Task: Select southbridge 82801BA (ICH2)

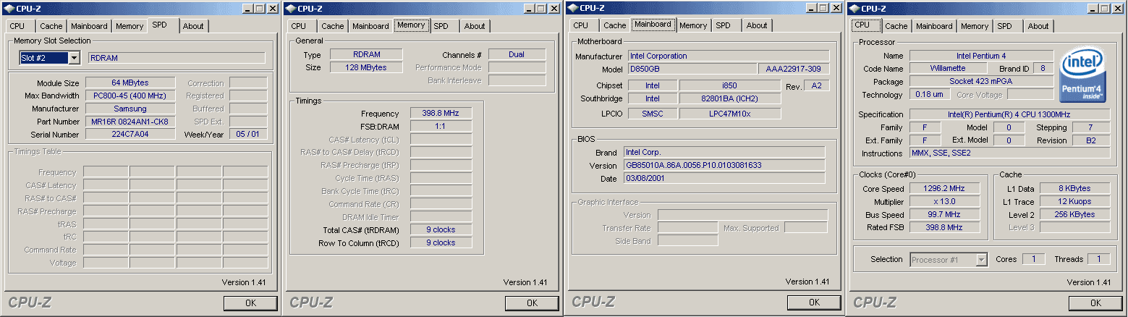Action: point(730,98)
